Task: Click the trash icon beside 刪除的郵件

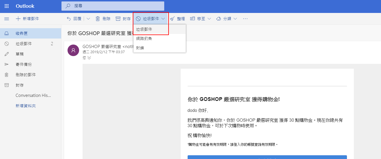Action: tap(7, 75)
